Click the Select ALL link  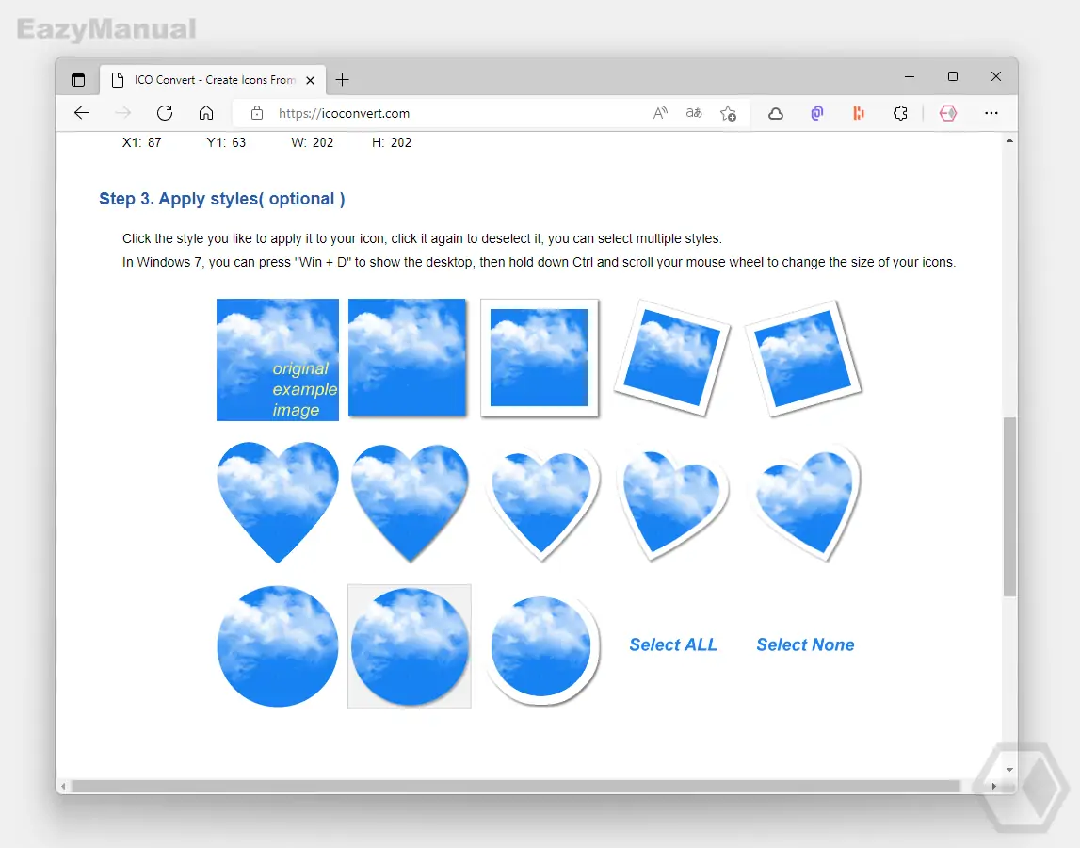coord(673,644)
